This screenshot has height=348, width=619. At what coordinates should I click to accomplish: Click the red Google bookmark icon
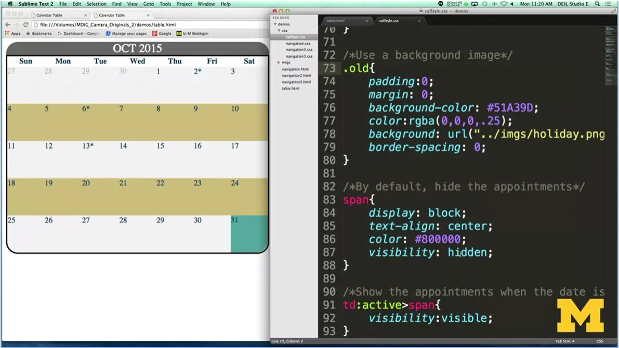pyautogui.click(x=154, y=33)
